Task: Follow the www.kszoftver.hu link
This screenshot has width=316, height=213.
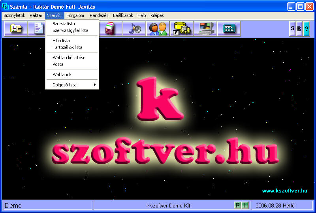Action: tap(284, 191)
